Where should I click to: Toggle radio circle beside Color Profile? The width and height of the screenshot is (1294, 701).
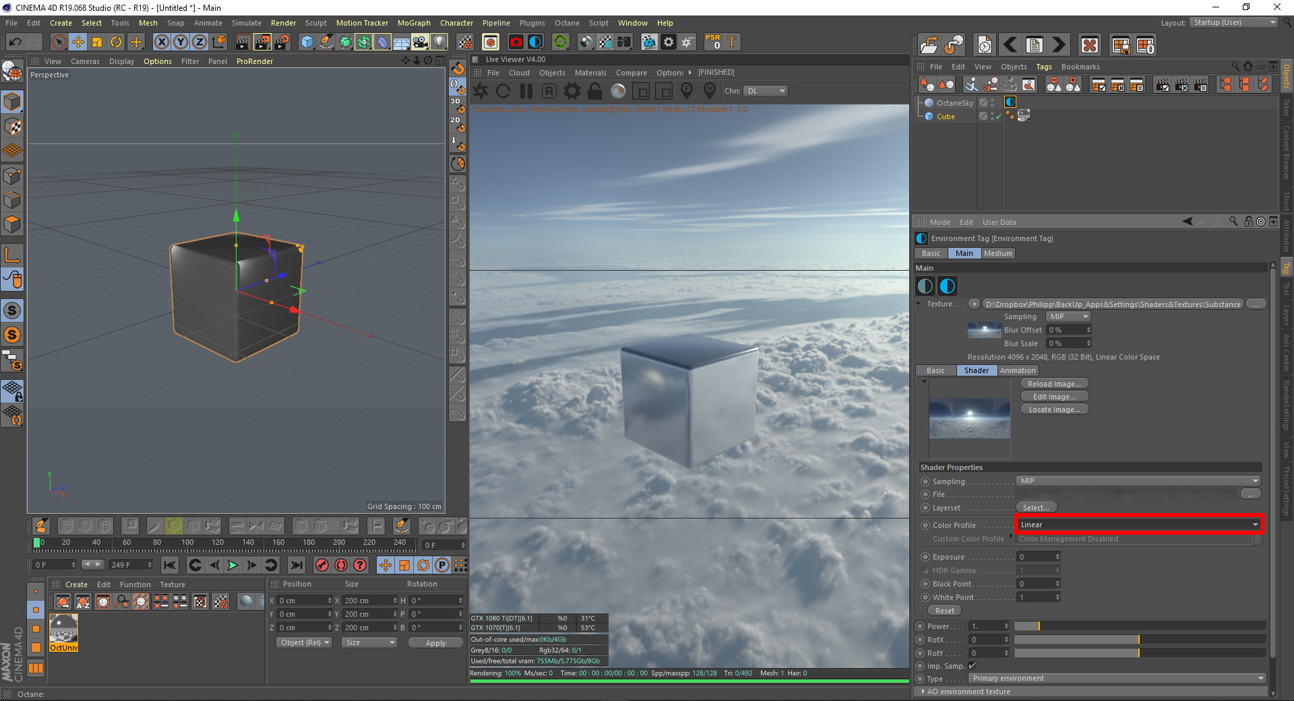click(925, 525)
